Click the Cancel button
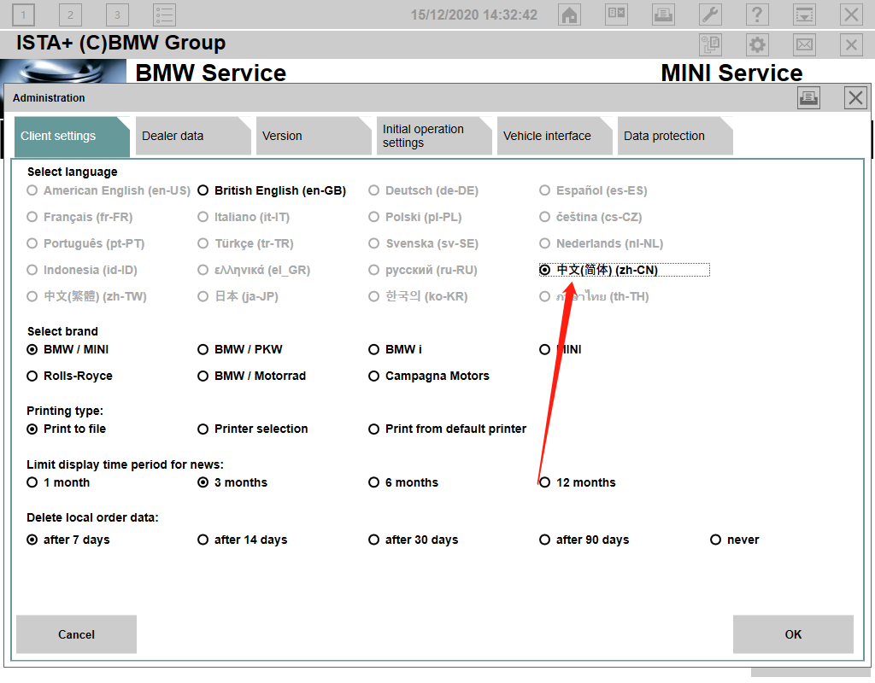 [x=76, y=634]
